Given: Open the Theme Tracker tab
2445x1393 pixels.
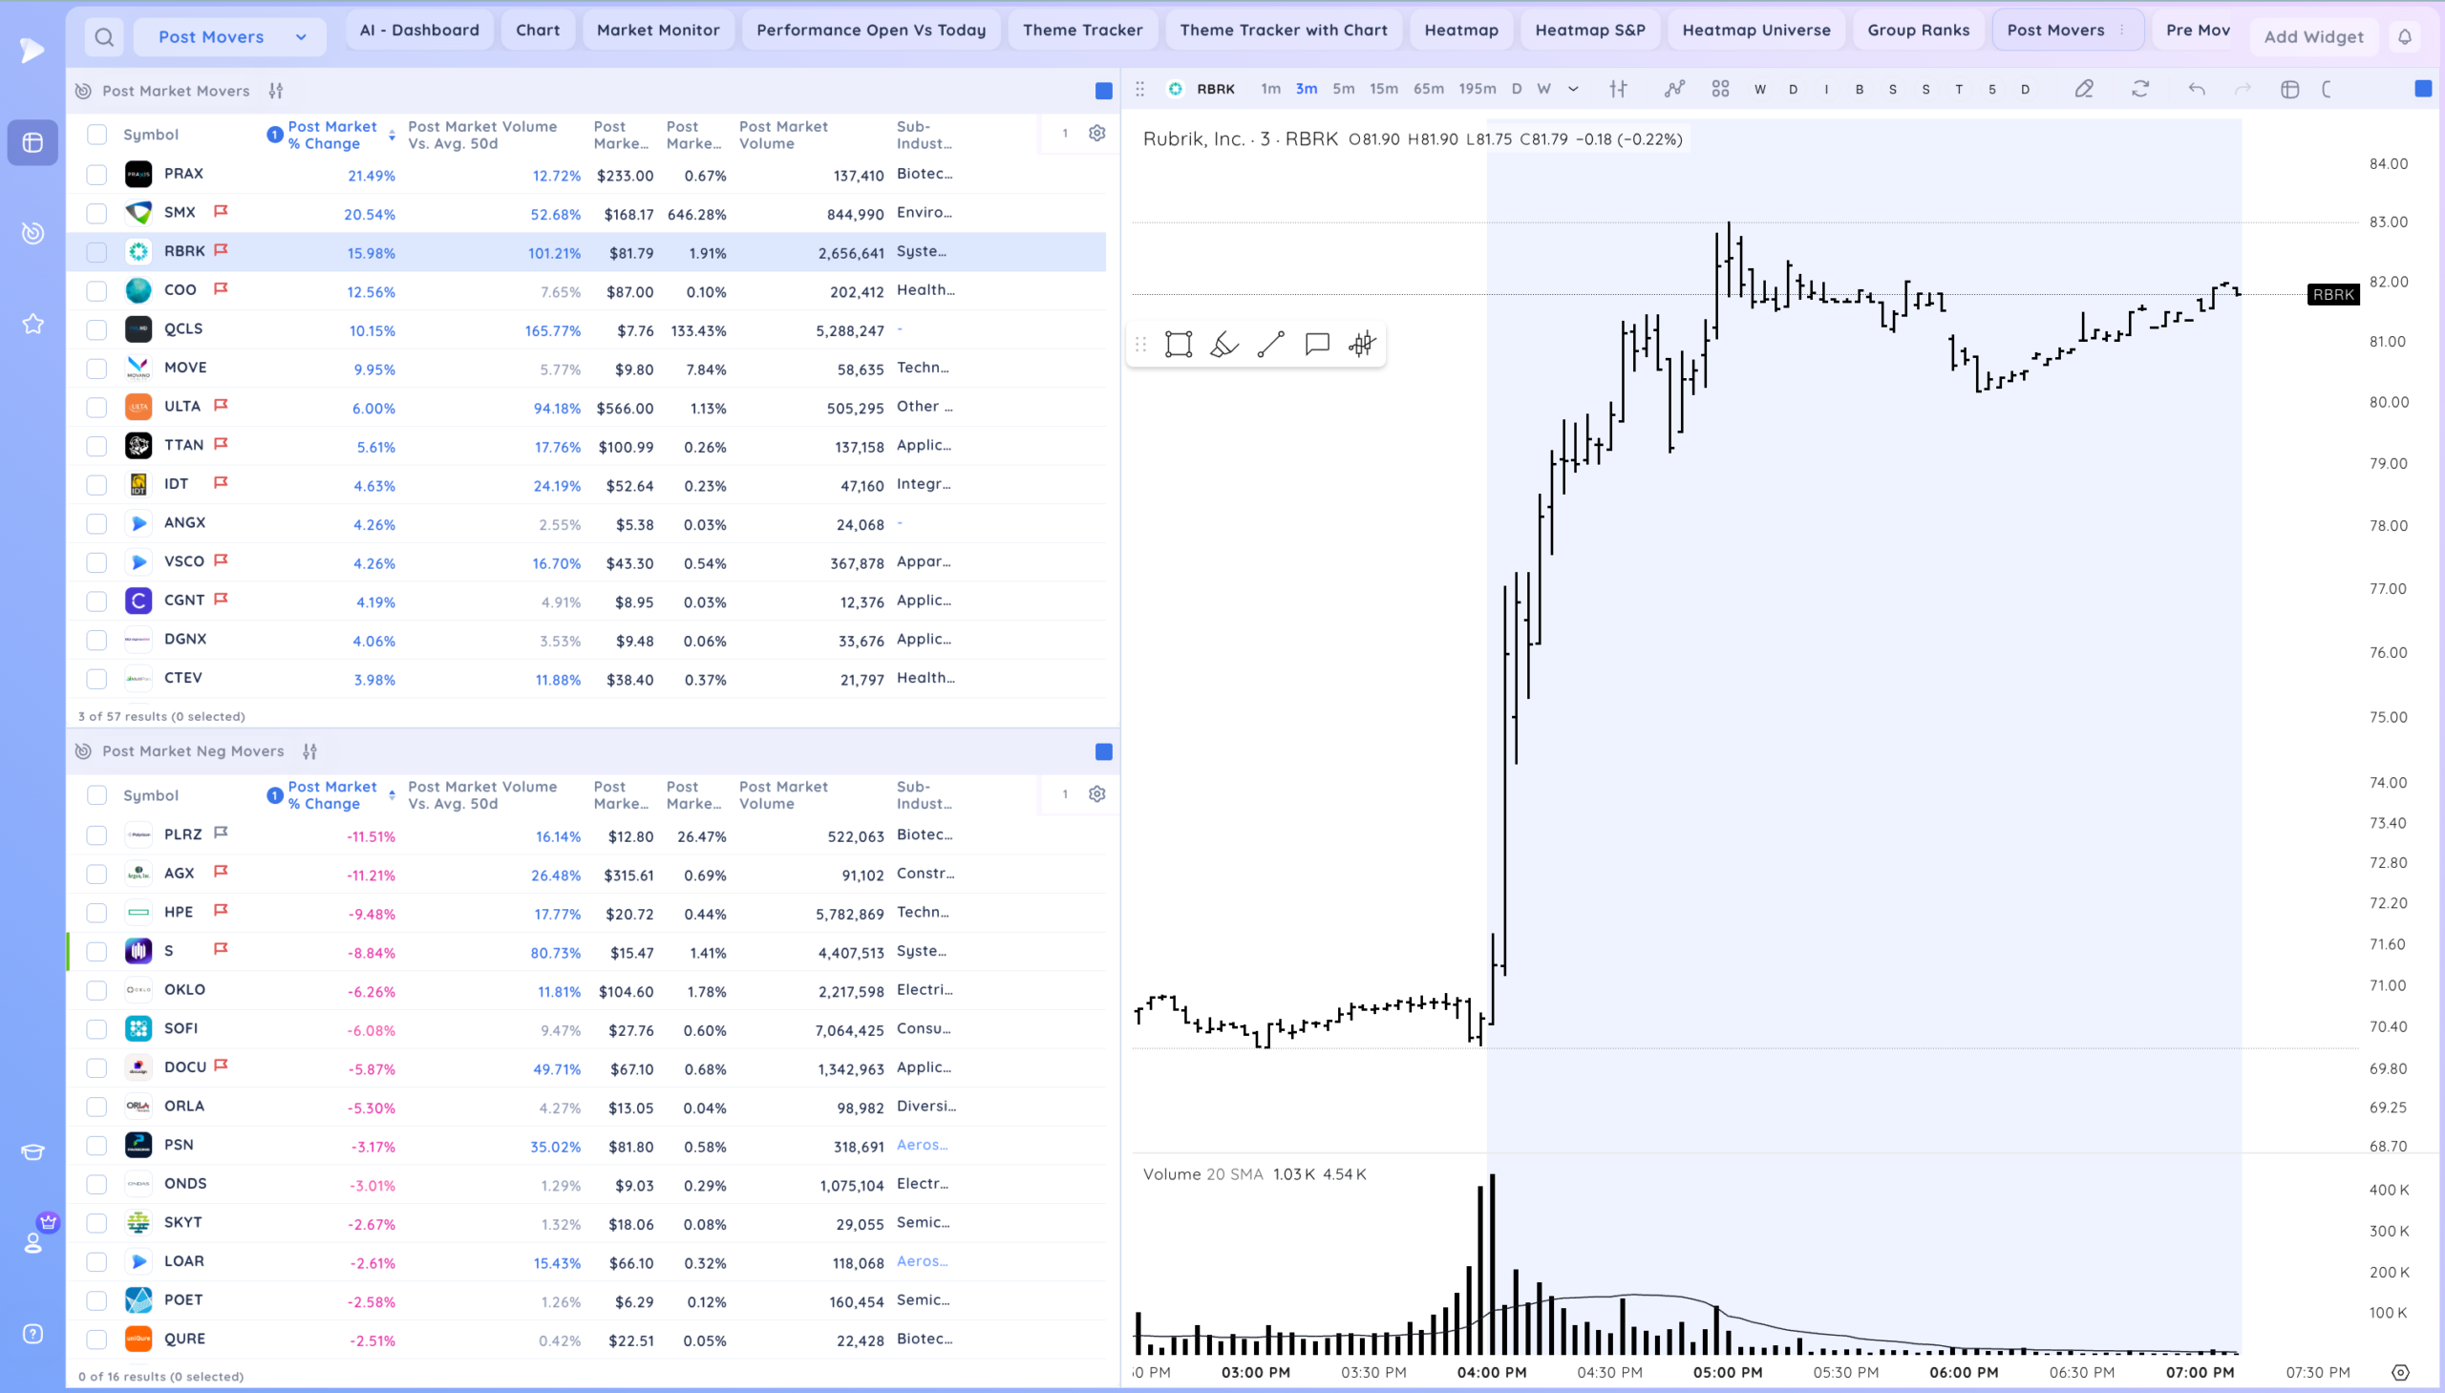Looking at the screenshot, I should pos(1081,30).
